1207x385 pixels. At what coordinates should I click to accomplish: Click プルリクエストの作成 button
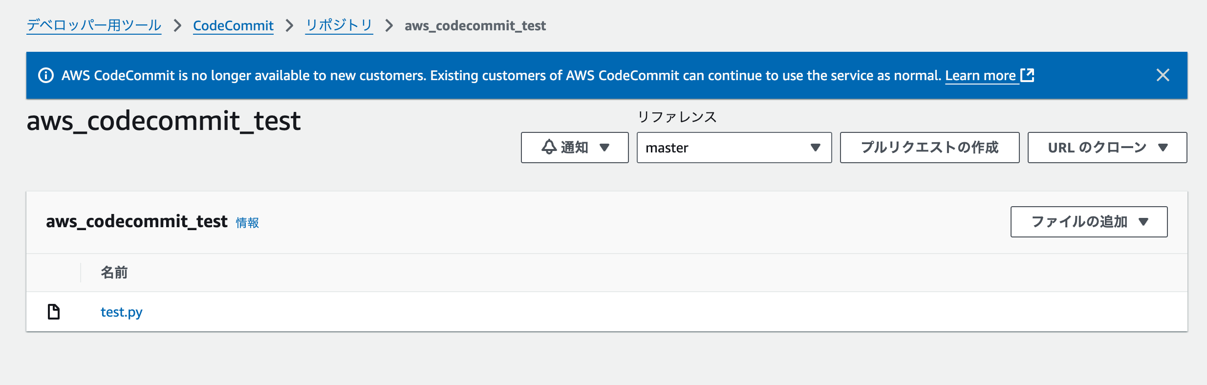coord(929,148)
